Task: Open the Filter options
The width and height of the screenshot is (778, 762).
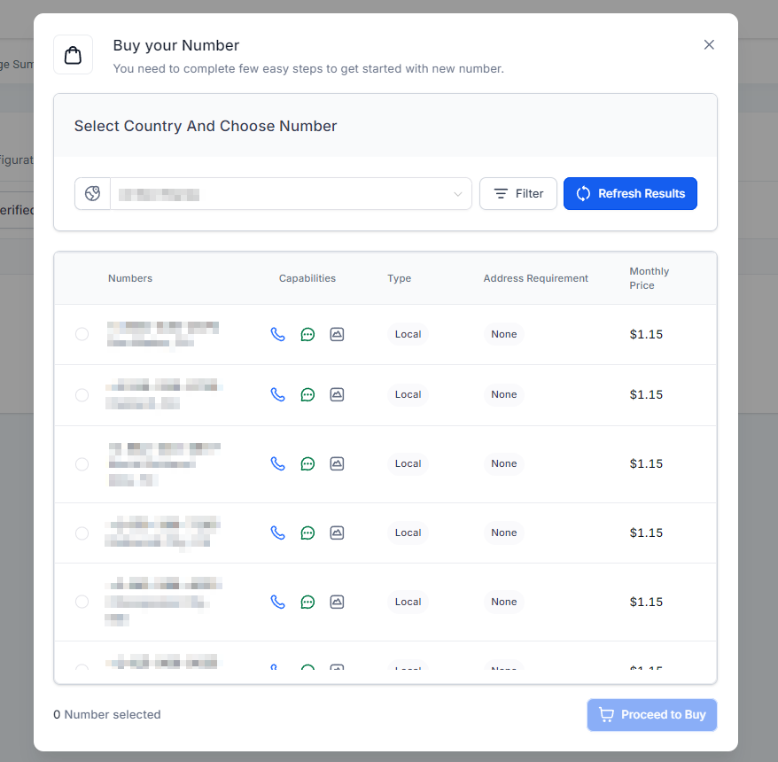Action: pos(518,193)
